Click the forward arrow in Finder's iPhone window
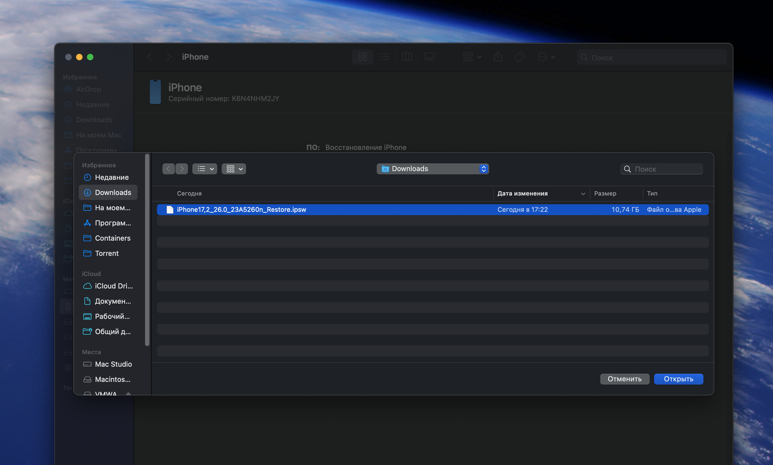The height and width of the screenshot is (465, 773). coord(168,57)
